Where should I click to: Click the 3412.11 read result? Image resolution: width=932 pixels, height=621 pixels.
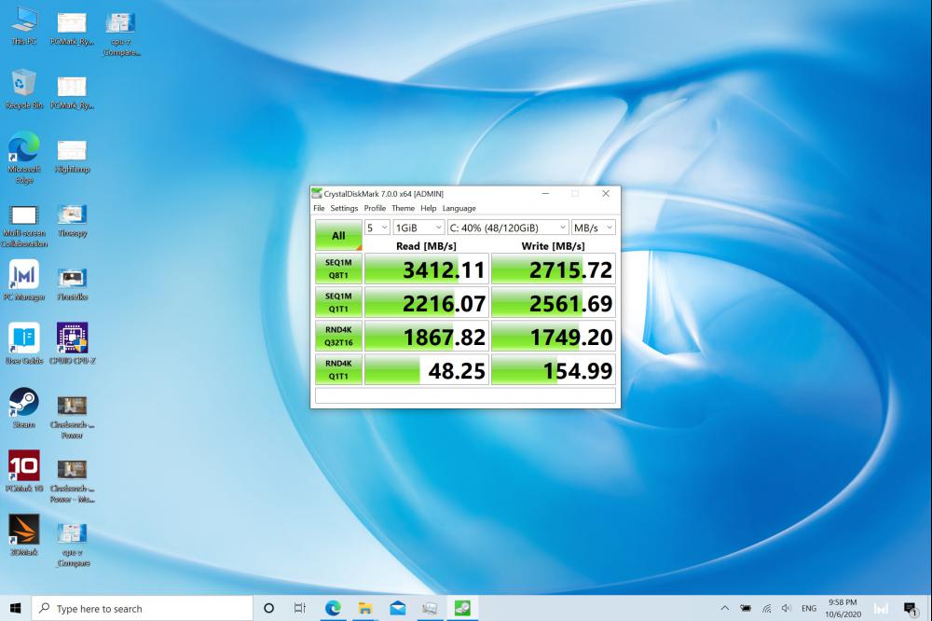[x=427, y=269]
